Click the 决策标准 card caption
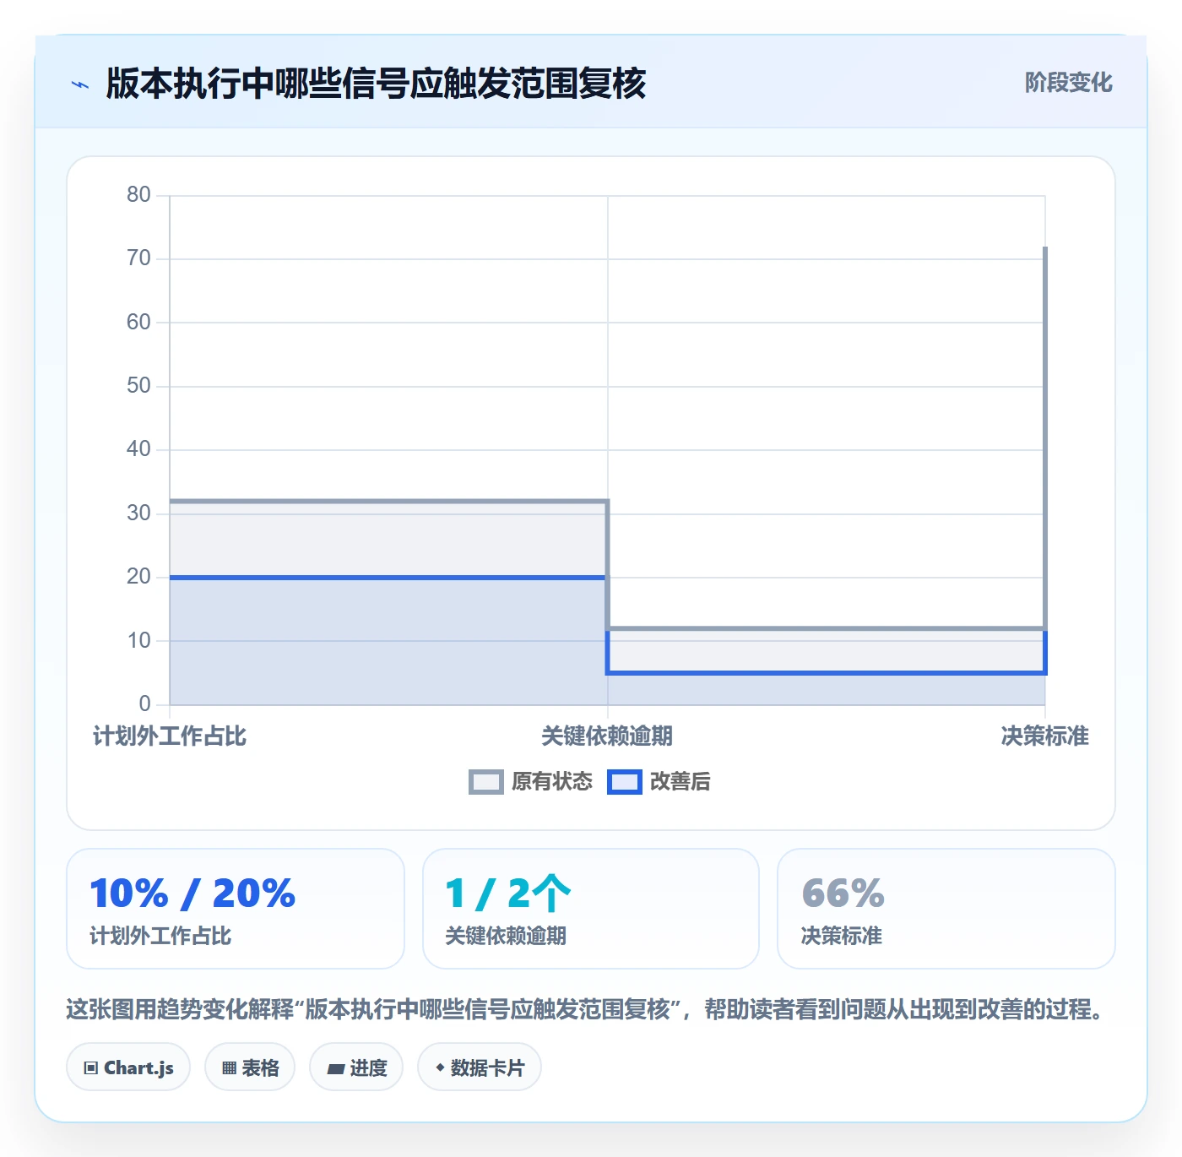 click(842, 936)
